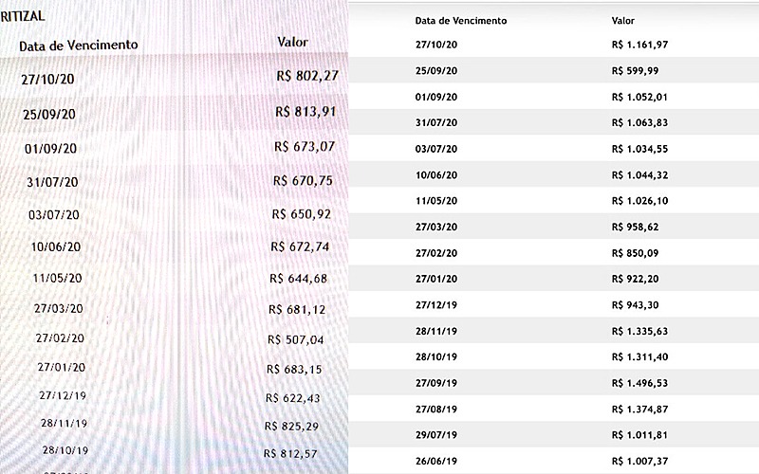
Task: Select the R$ 825,29 amount
Action: [291, 426]
